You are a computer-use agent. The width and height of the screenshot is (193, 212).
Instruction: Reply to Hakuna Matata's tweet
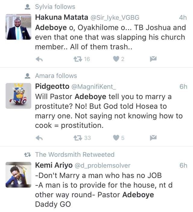[39, 59]
